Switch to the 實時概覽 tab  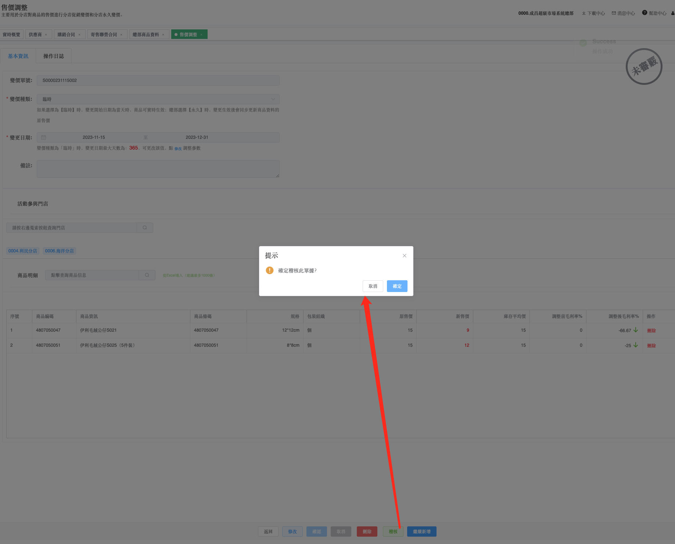(11, 35)
